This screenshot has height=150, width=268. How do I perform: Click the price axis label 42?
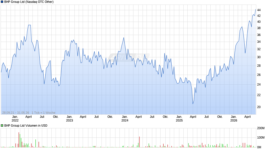(259, 16)
